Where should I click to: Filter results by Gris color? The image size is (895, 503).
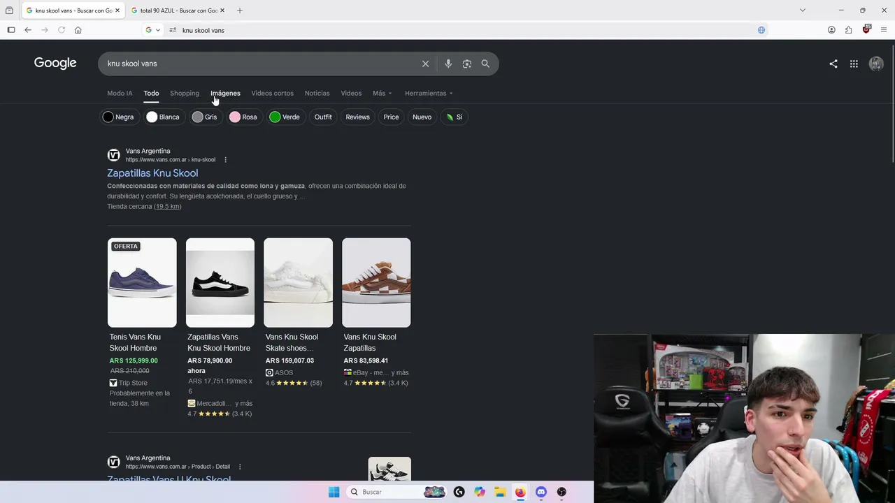pyautogui.click(x=205, y=117)
